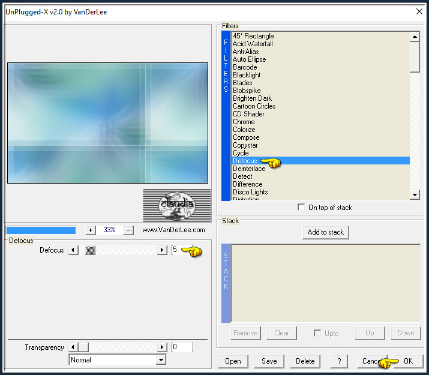This screenshot has height=375, width=429.
Task: Click the Defocus value field
Action: pyautogui.click(x=182, y=250)
